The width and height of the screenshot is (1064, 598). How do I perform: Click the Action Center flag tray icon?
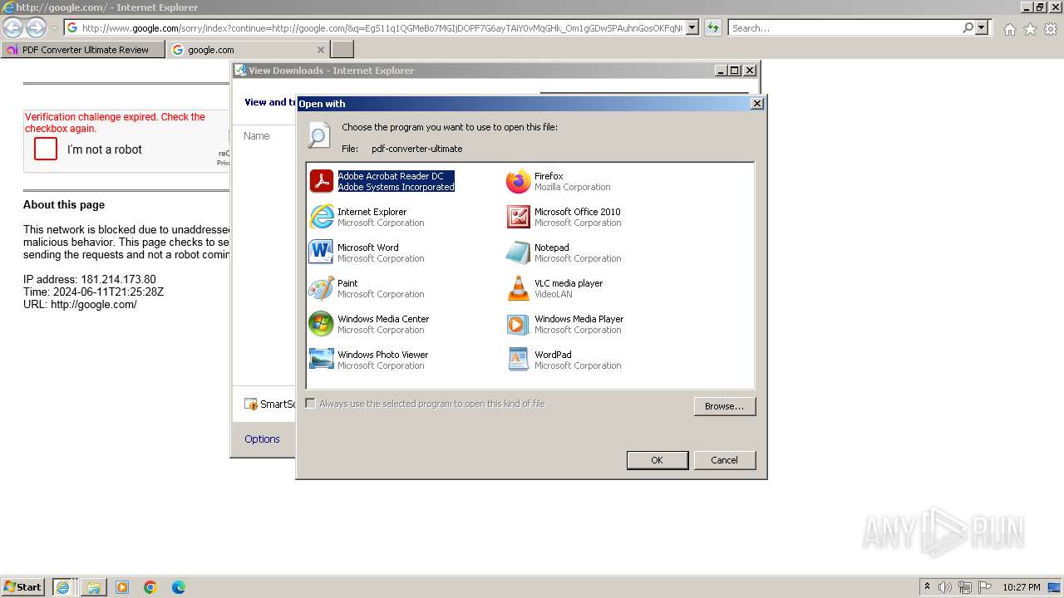pos(985,587)
